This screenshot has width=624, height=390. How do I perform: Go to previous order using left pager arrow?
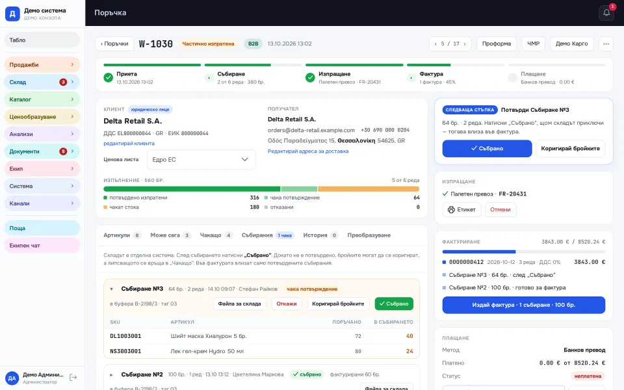pyautogui.click(x=435, y=44)
